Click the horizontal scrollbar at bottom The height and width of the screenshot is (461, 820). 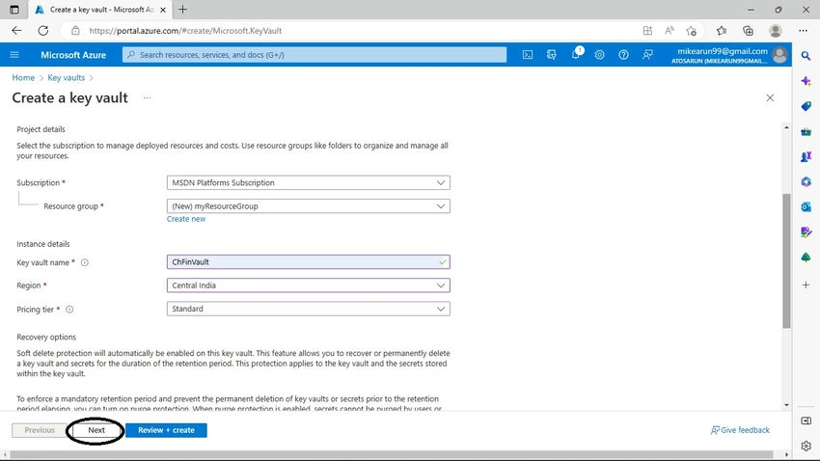(x=391, y=454)
